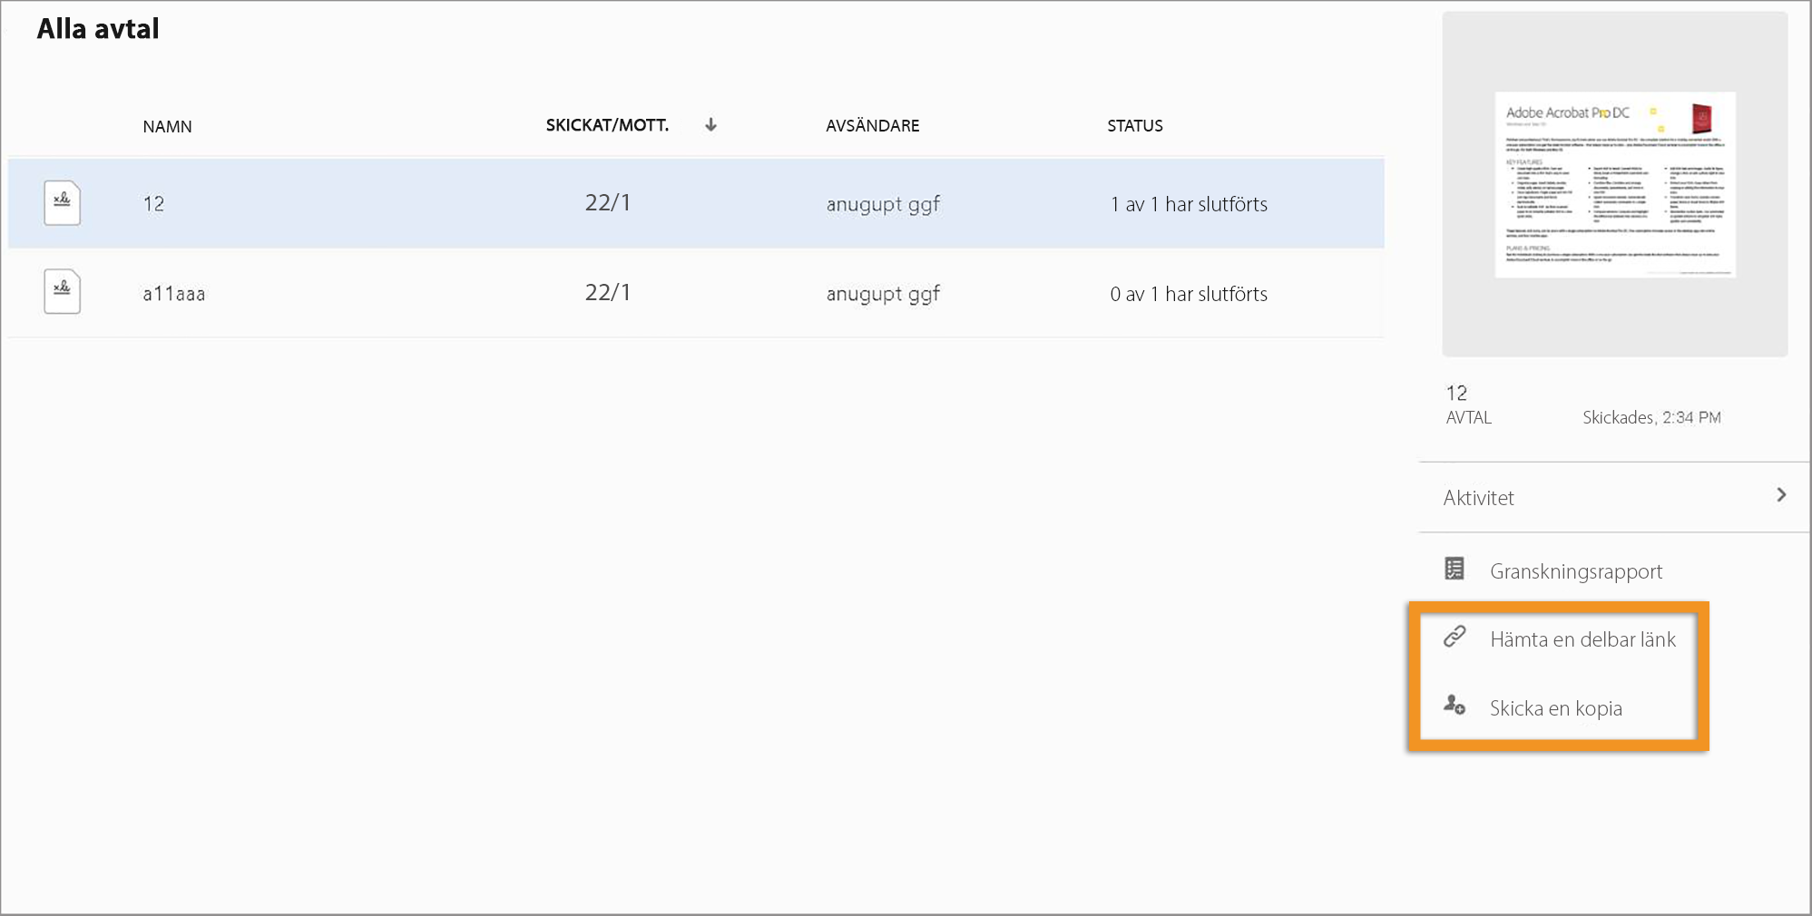This screenshot has height=916, width=1812.
Task: Choose Skicka en kopia option
Action: (x=1555, y=708)
